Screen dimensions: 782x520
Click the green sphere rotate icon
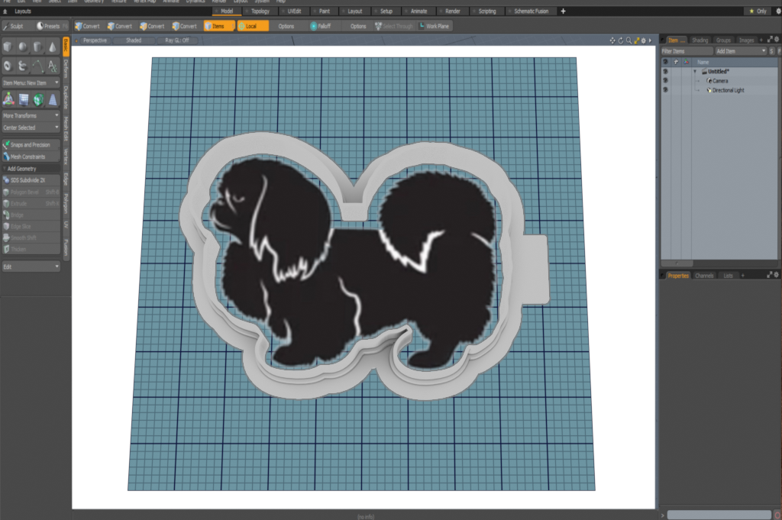coord(38,99)
